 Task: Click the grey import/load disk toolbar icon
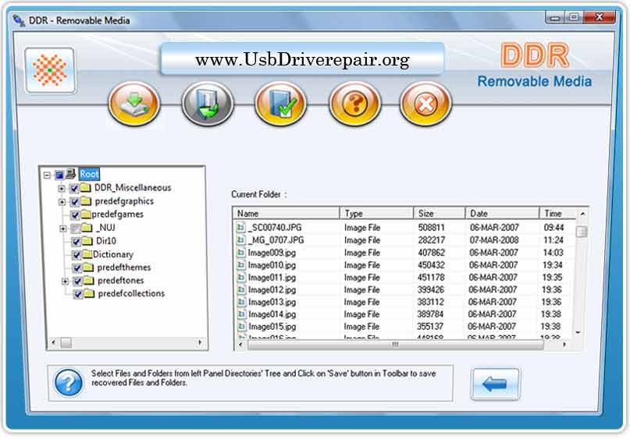(x=208, y=104)
